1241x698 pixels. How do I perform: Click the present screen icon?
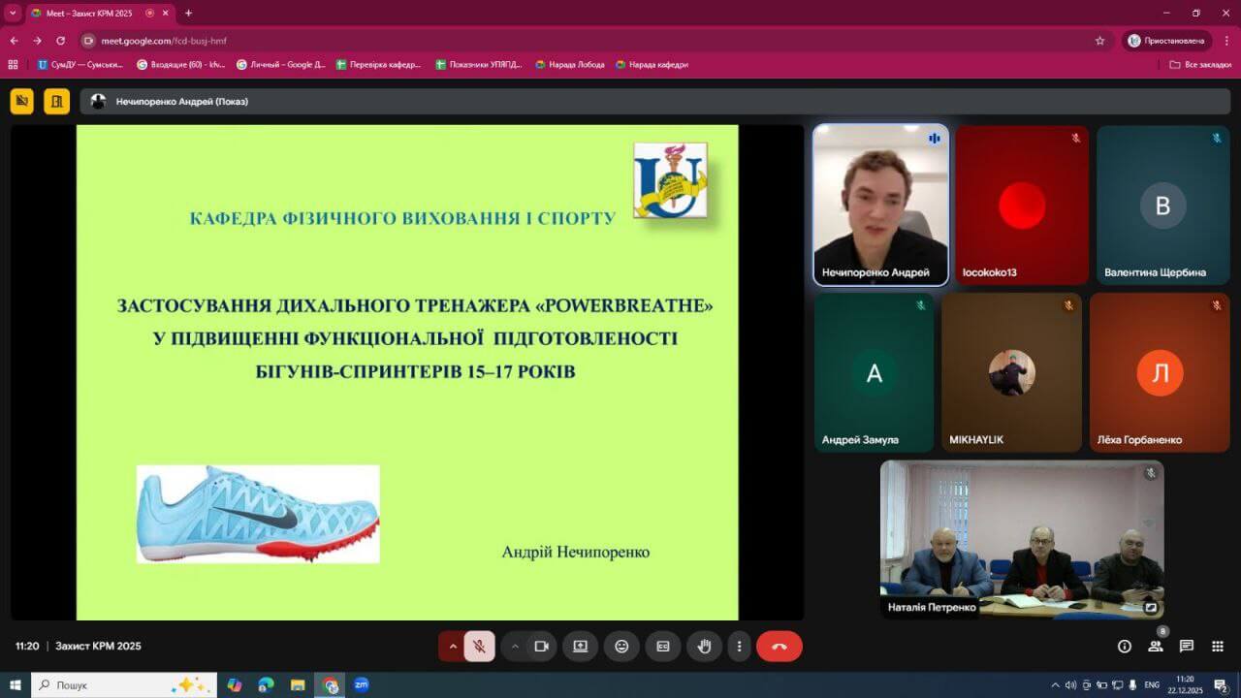point(580,647)
